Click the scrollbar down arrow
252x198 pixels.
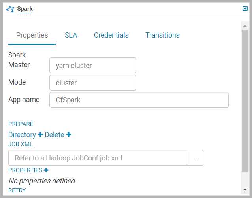coord(245,190)
